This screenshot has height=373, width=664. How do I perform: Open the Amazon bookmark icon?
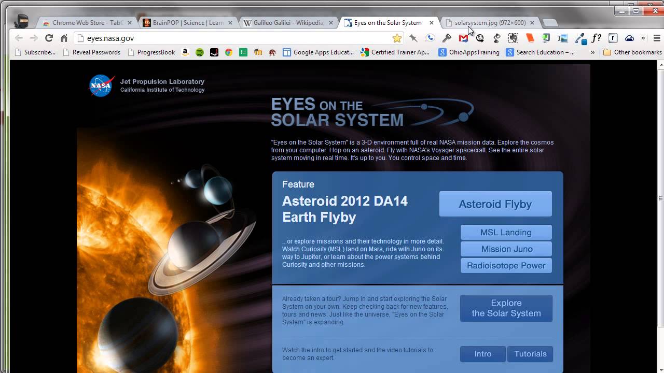point(185,52)
